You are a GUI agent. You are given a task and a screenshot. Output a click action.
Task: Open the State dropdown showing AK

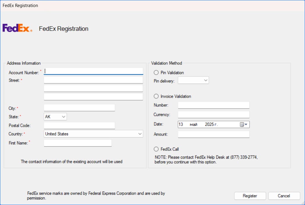point(55,117)
